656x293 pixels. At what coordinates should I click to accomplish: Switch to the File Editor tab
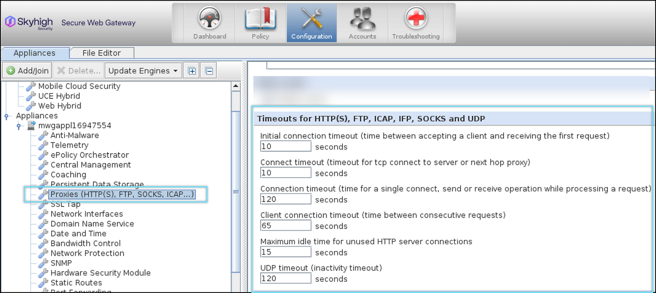[x=101, y=53]
